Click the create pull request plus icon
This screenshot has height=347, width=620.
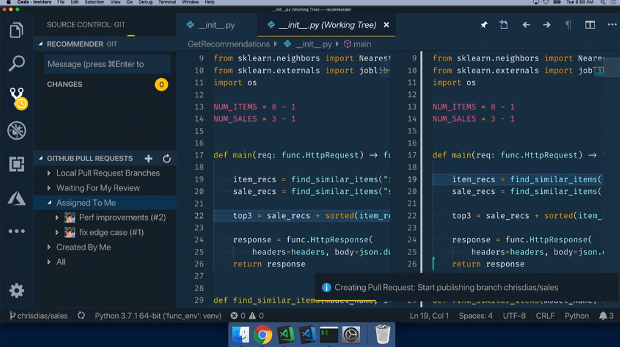point(148,159)
